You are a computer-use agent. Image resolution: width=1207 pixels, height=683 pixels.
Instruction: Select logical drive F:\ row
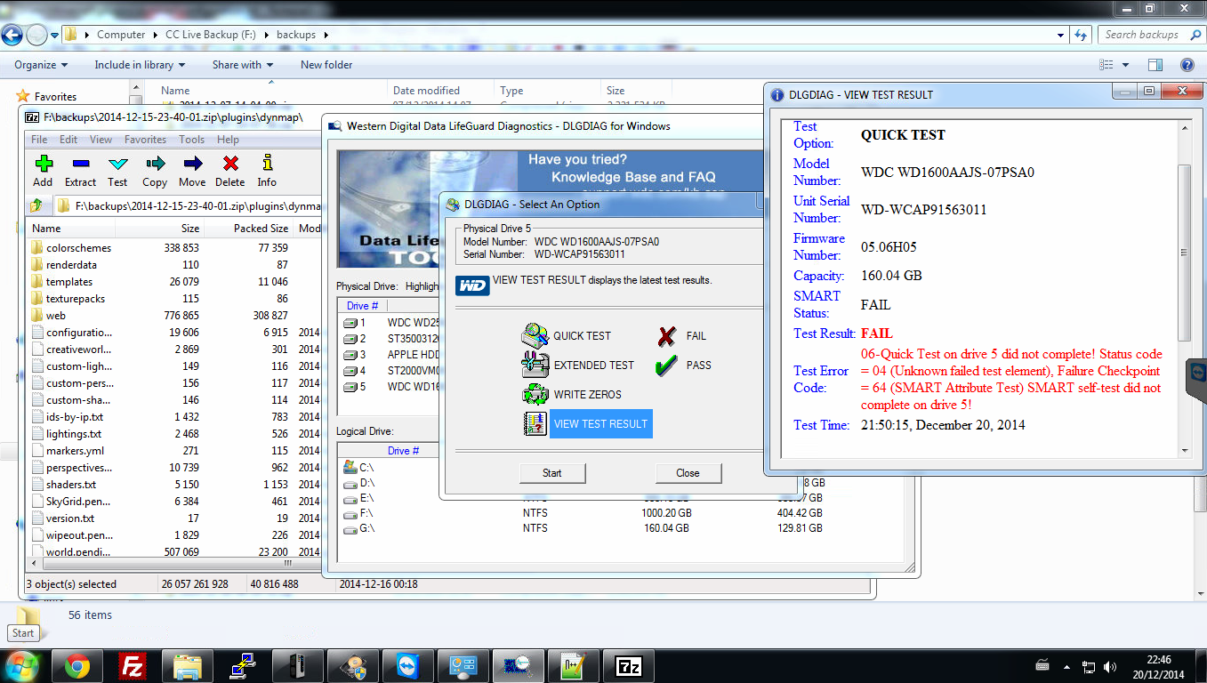583,513
